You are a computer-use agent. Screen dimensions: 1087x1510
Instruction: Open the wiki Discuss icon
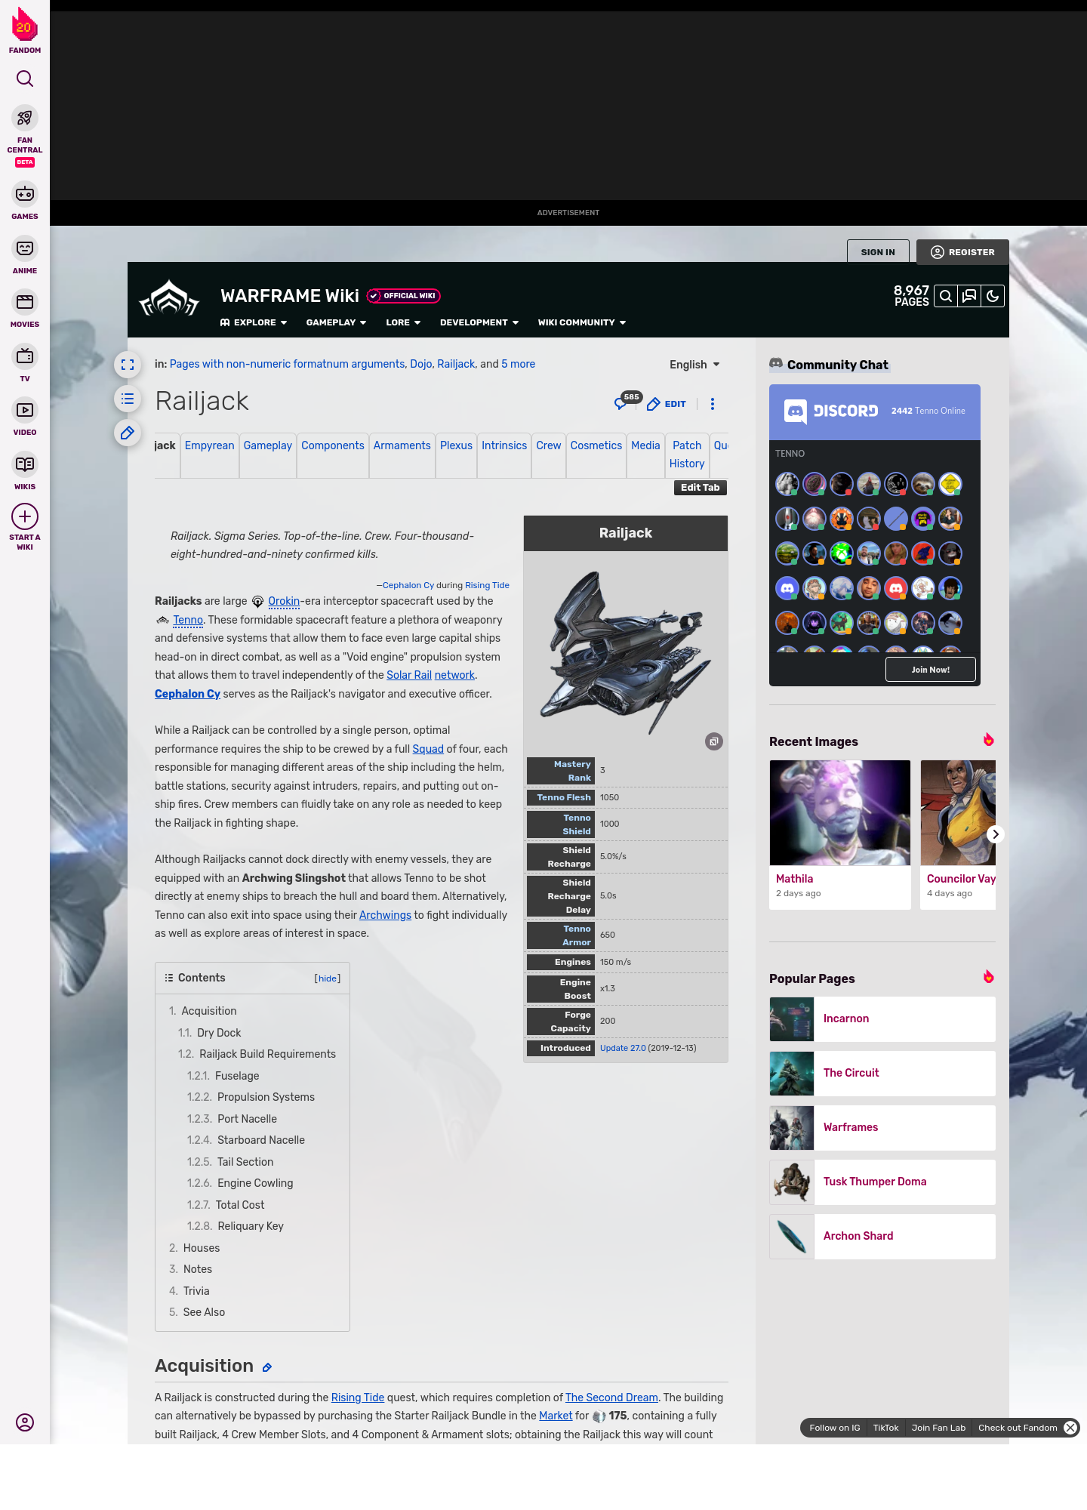click(969, 296)
